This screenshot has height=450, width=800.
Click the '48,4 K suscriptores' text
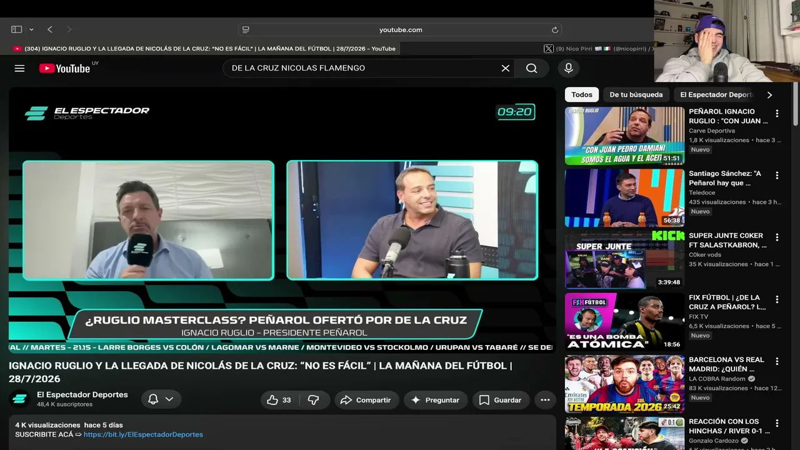click(x=65, y=404)
